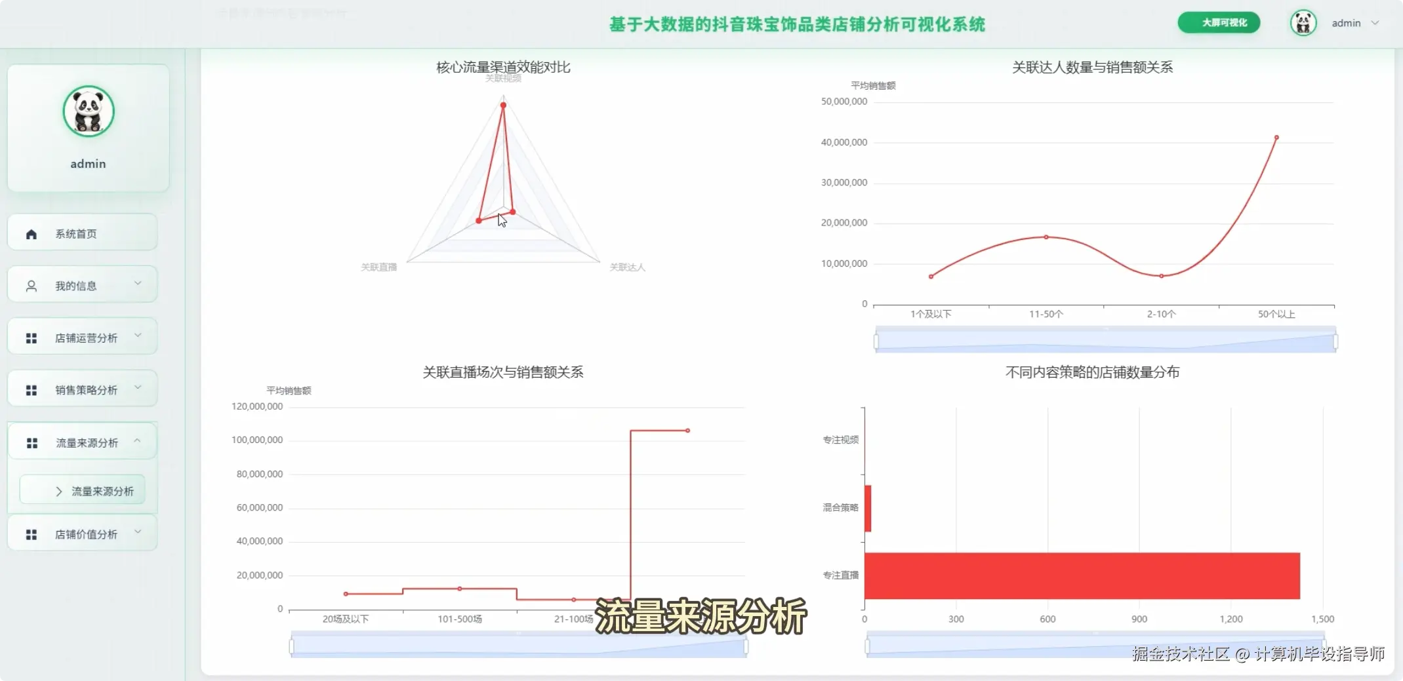Image resolution: width=1403 pixels, height=681 pixels.
Task: Click the left handle of 店铺数量分布 zoom slider
Action: tap(867, 646)
